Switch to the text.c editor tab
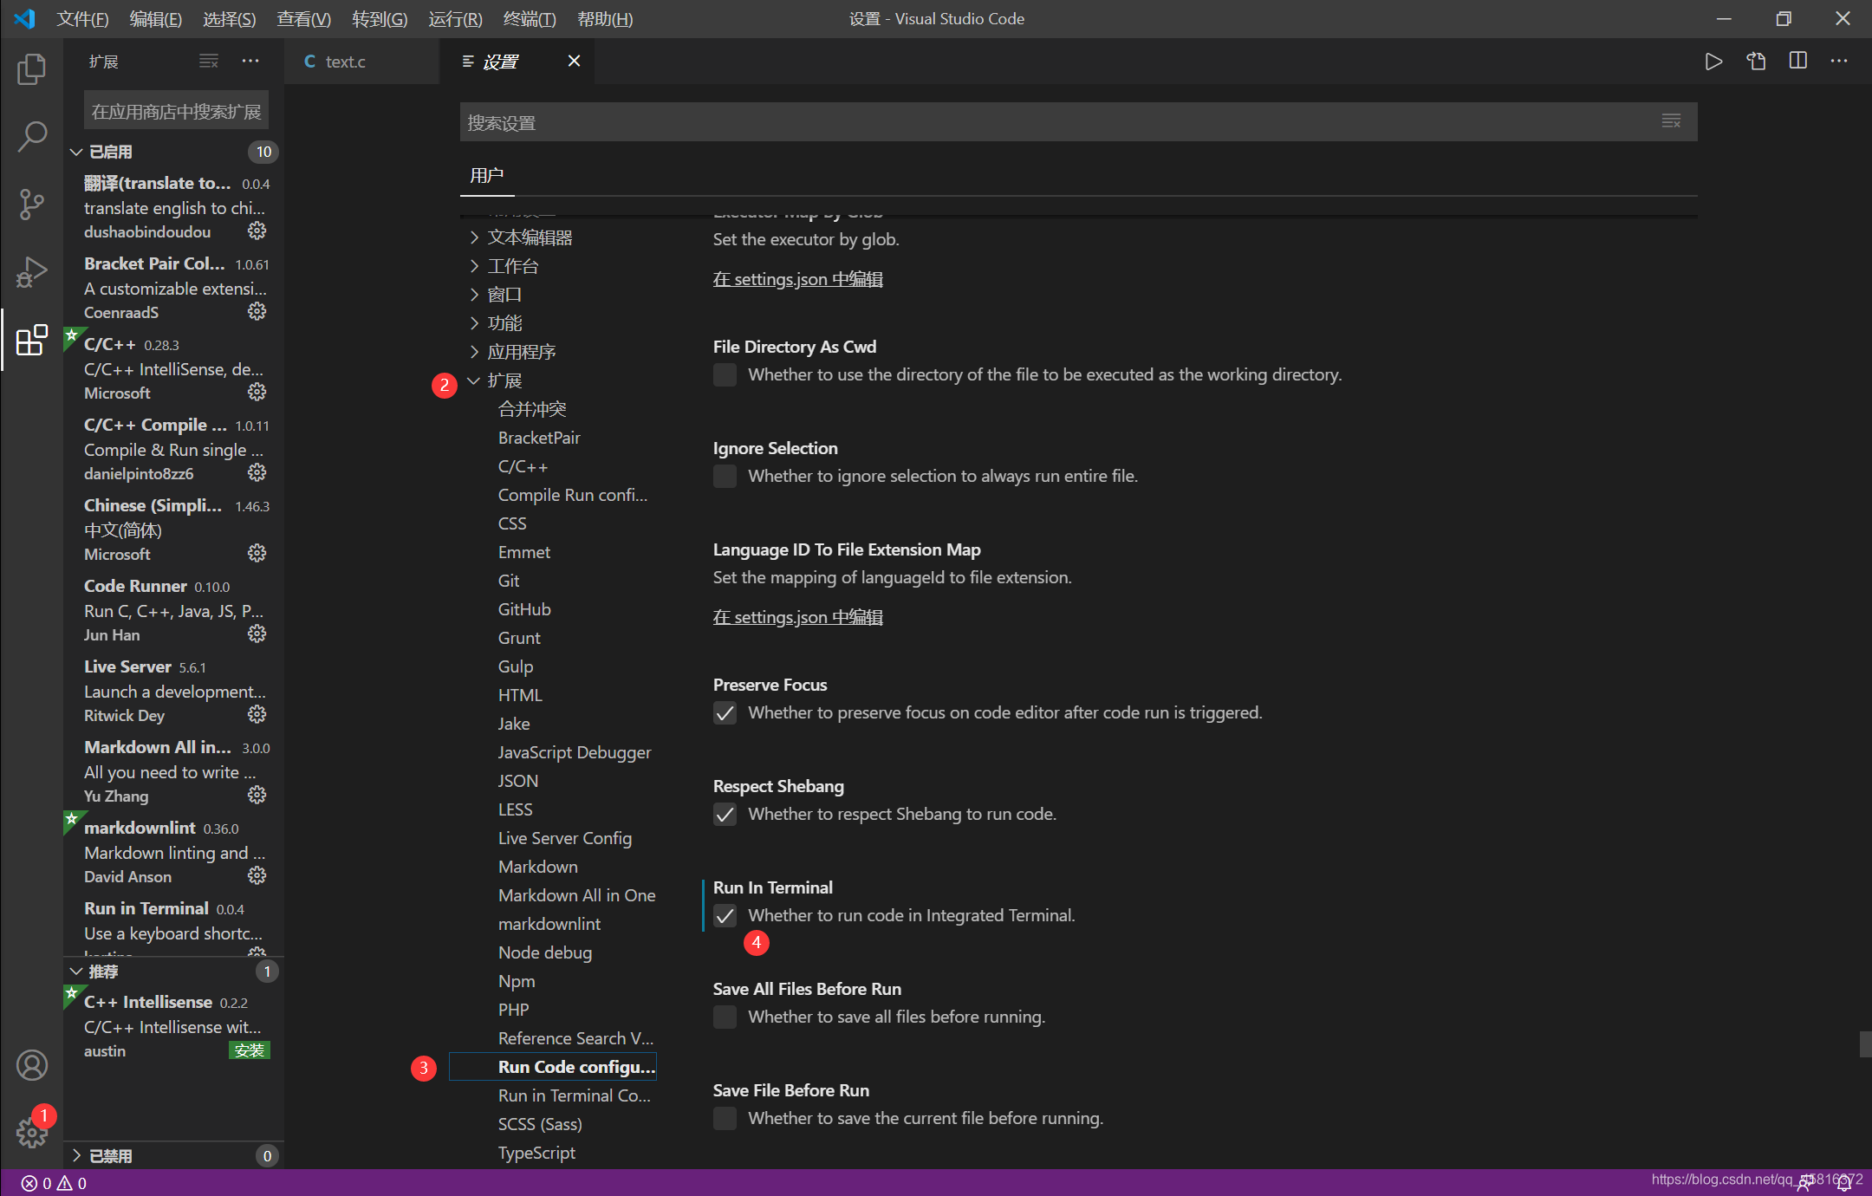The width and height of the screenshot is (1872, 1196). [361, 62]
